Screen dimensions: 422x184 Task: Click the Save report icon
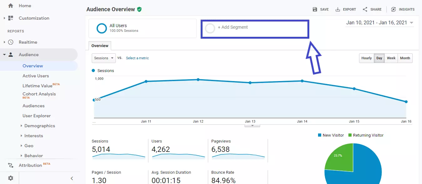coord(315,9)
